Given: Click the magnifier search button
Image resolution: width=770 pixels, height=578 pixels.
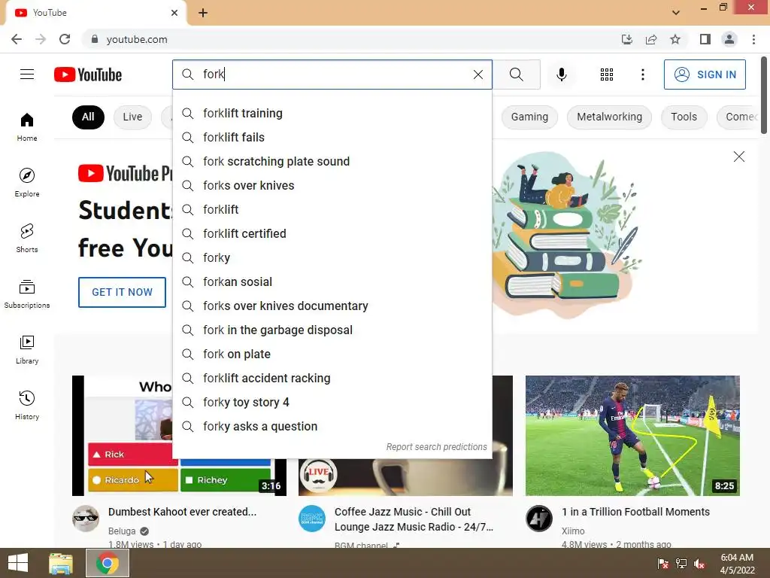Looking at the screenshot, I should [516, 75].
